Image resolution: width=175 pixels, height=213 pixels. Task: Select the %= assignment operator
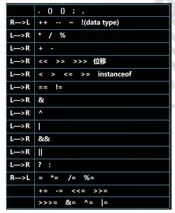pos(89,178)
